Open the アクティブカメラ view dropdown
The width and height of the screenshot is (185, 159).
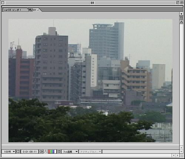point(90,152)
